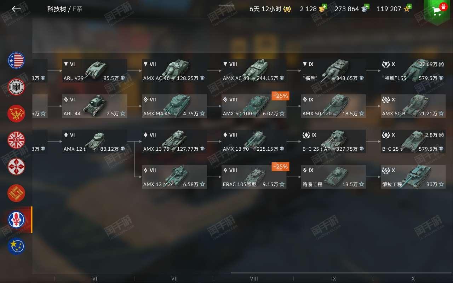453x283 pixels.
Task: Select the European nation flag with stars
Action: [x=16, y=247]
